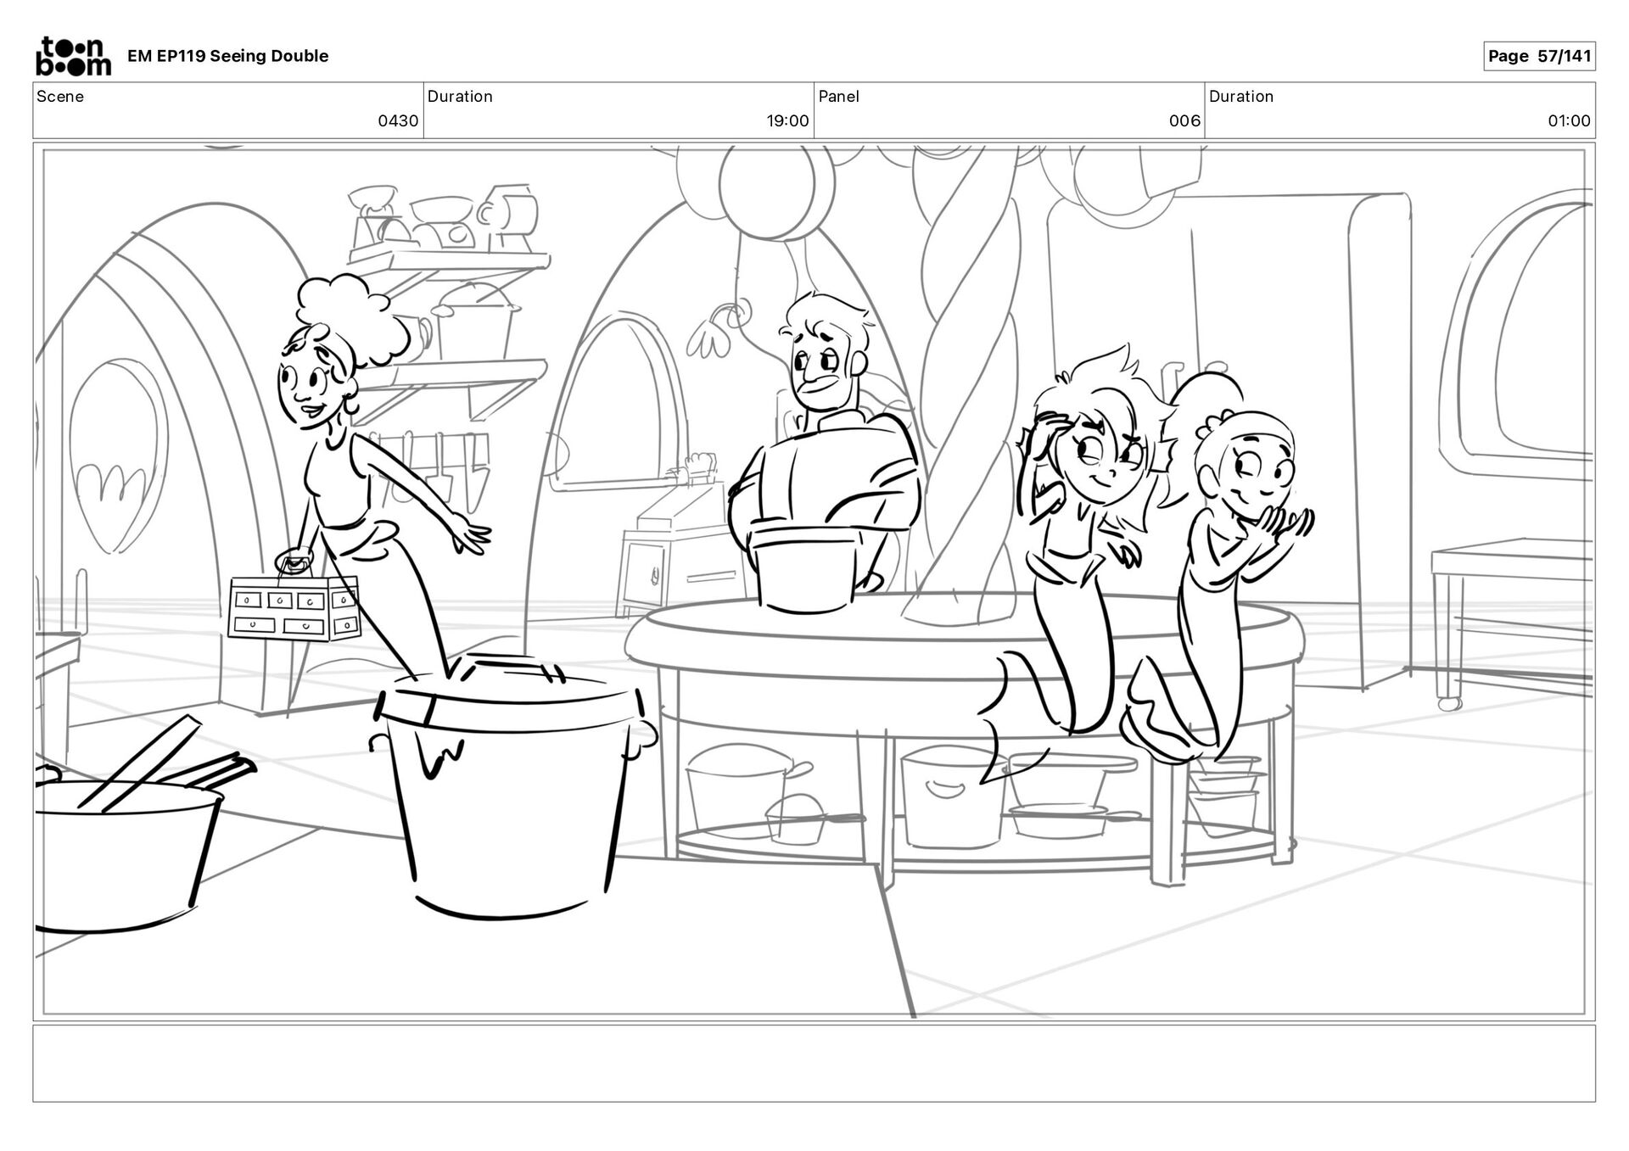The image size is (1629, 1151).
Task: Click the wall shelf with kitchen scales
Action: tap(447, 254)
